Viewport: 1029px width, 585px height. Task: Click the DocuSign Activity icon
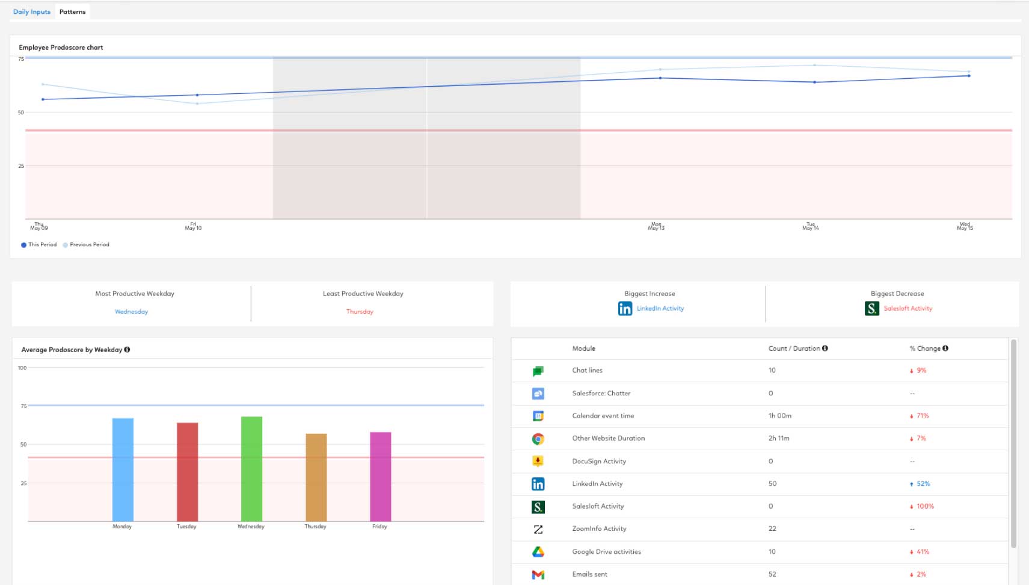pos(538,462)
